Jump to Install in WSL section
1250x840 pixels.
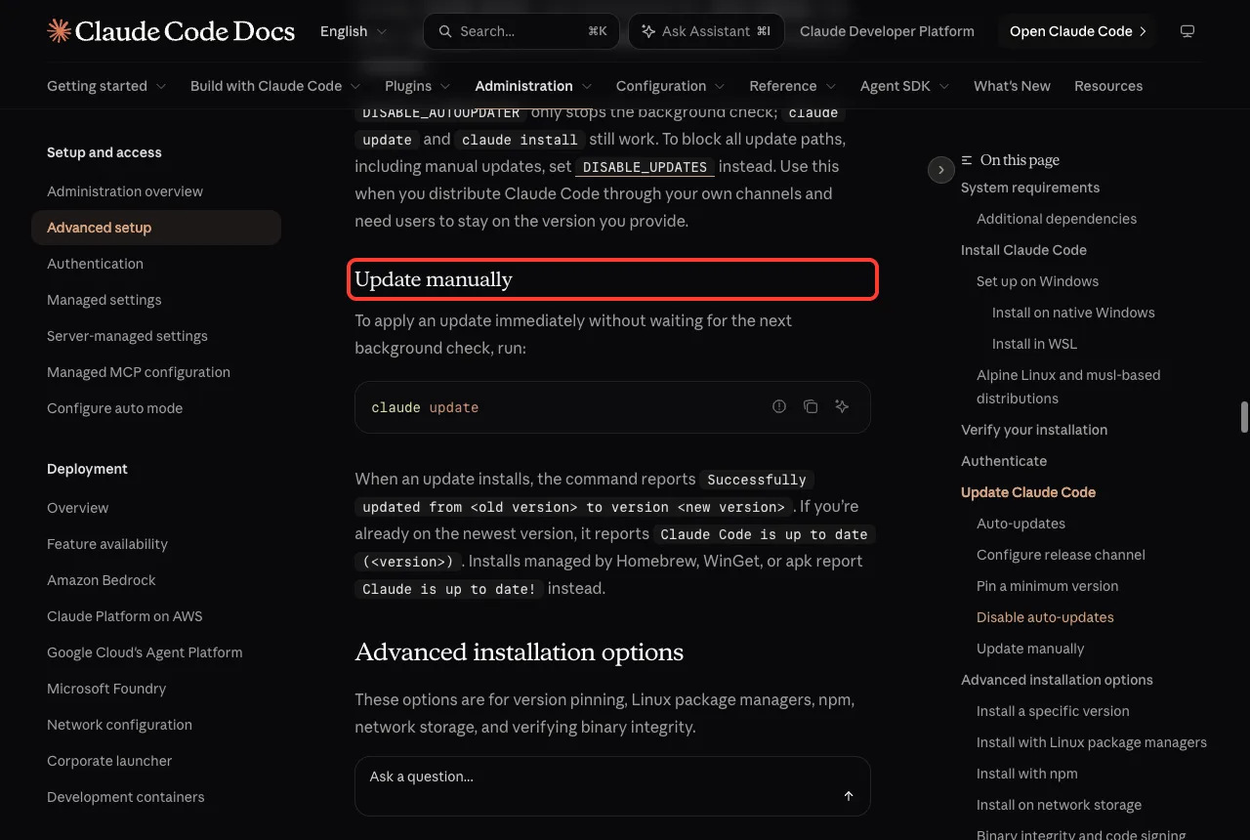point(1034,344)
